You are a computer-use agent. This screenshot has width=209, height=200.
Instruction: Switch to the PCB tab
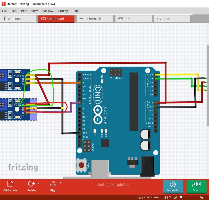coord(133,19)
